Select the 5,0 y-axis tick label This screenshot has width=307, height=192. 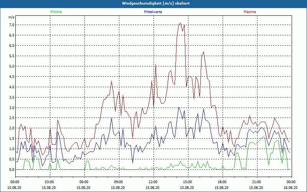(x=12, y=66)
